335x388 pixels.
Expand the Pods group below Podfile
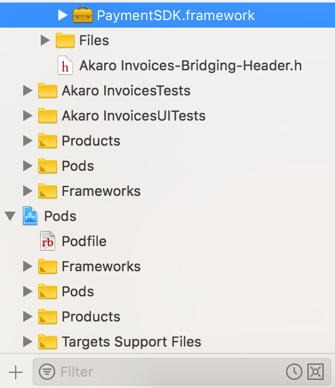click(x=28, y=291)
